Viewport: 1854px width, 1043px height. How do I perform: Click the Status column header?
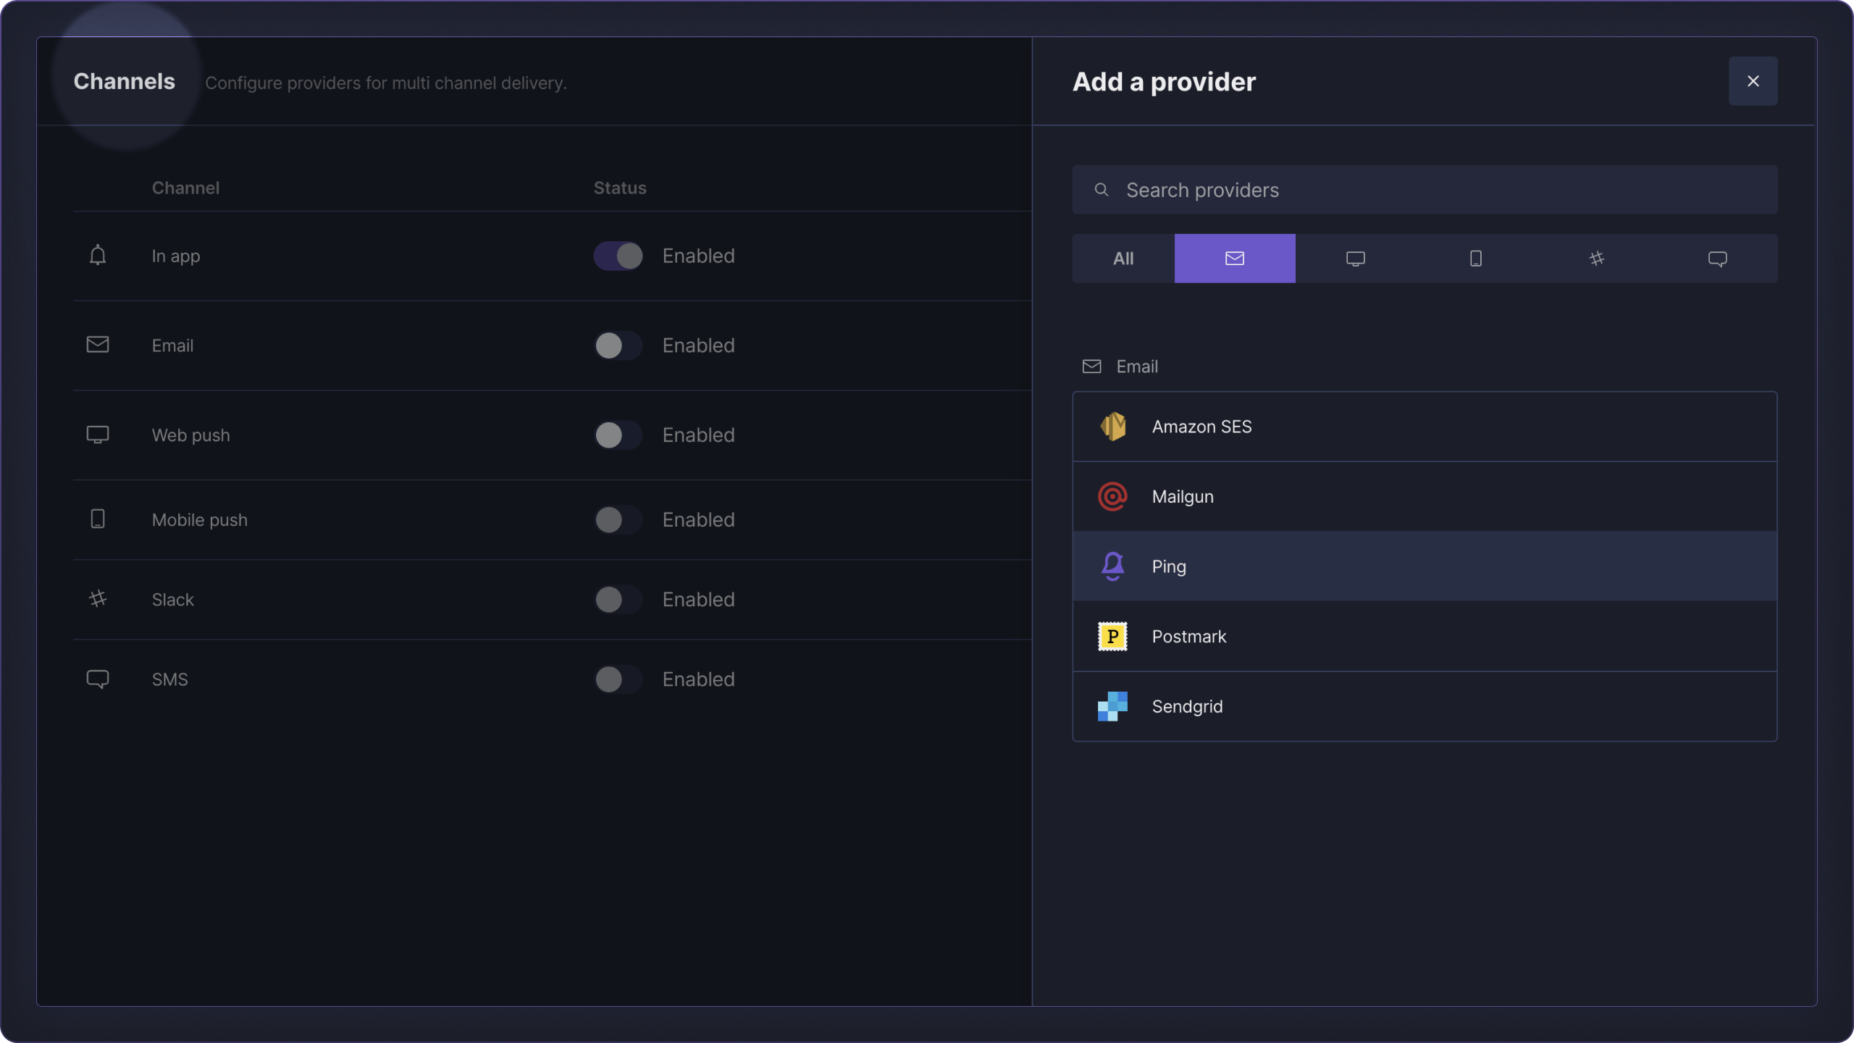pos(620,188)
